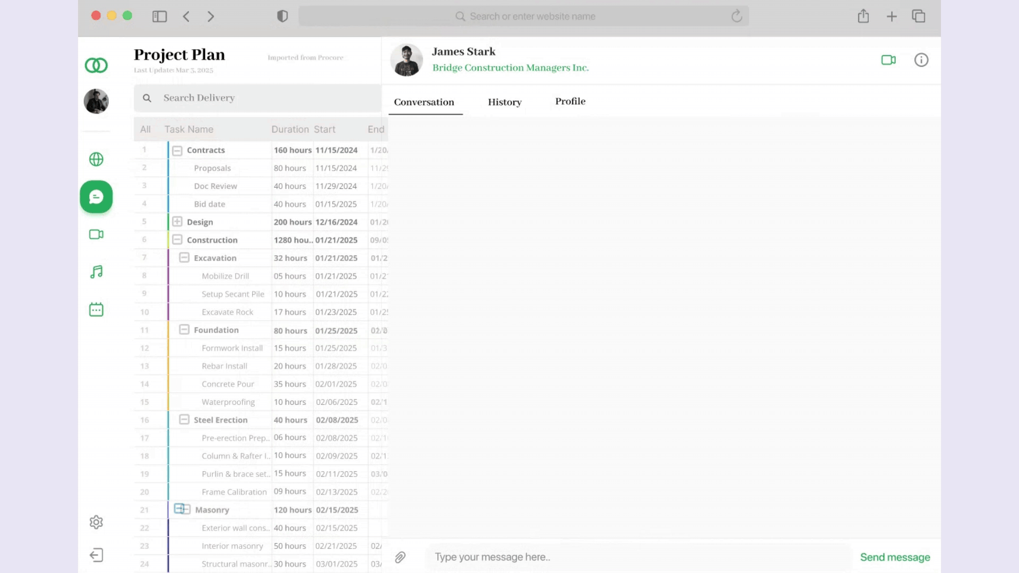Click the browser address bar
1019x573 pixels.
click(524, 16)
